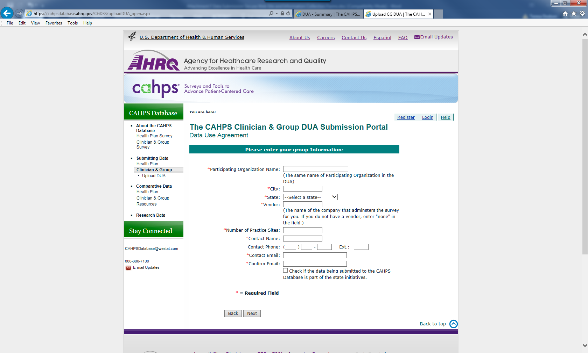Click the vertical scrollbar up arrow
588x353 pixels.
point(585,35)
